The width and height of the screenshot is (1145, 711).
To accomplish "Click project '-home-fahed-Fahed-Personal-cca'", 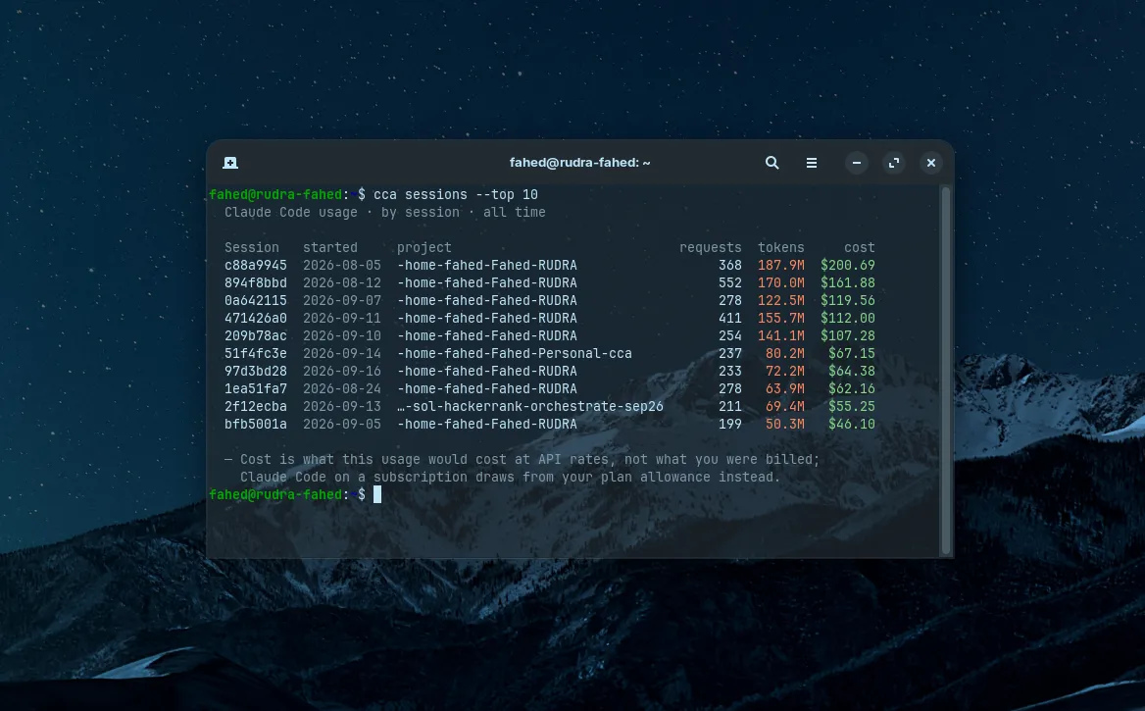I will pyautogui.click(x=515, y=353).
